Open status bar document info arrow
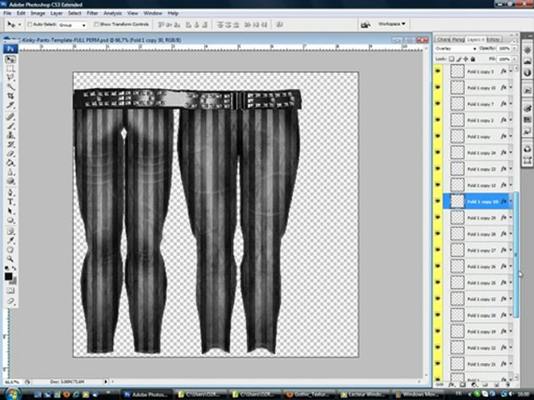Screen dimensions: 534x400 click(106, 382)
